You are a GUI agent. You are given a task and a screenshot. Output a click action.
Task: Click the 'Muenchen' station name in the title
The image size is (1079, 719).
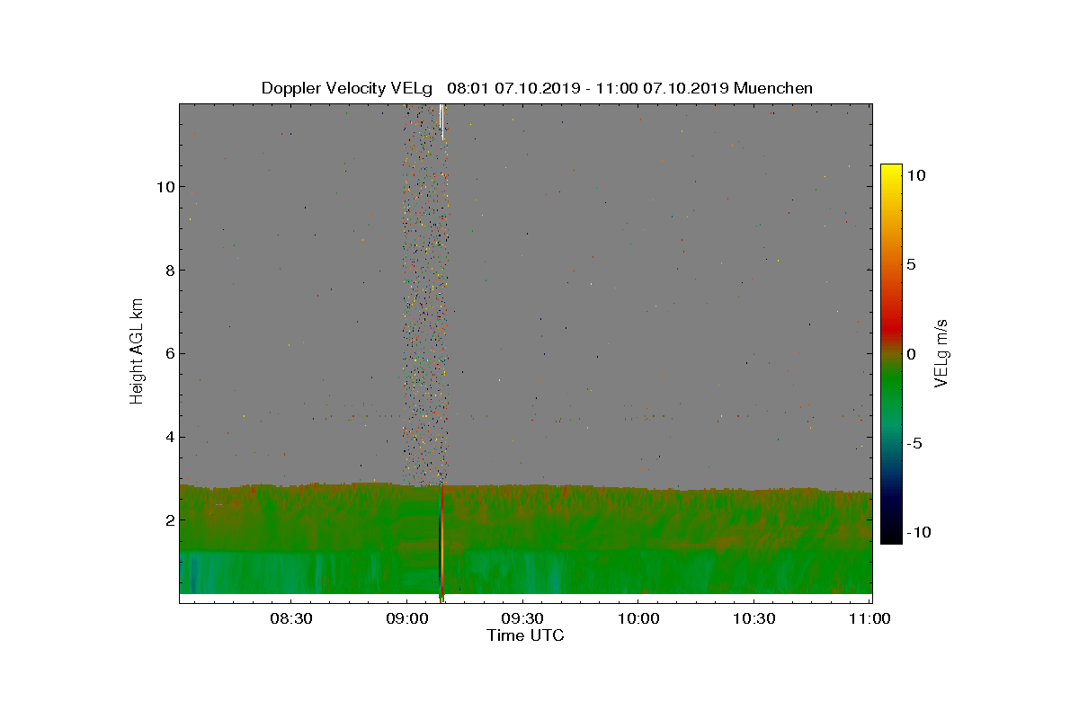click(773, 88)
